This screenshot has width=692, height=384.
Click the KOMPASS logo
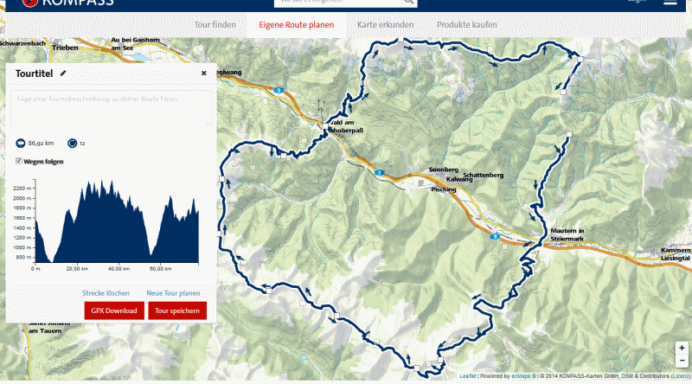pyautogui.click(x=52, y=3)
